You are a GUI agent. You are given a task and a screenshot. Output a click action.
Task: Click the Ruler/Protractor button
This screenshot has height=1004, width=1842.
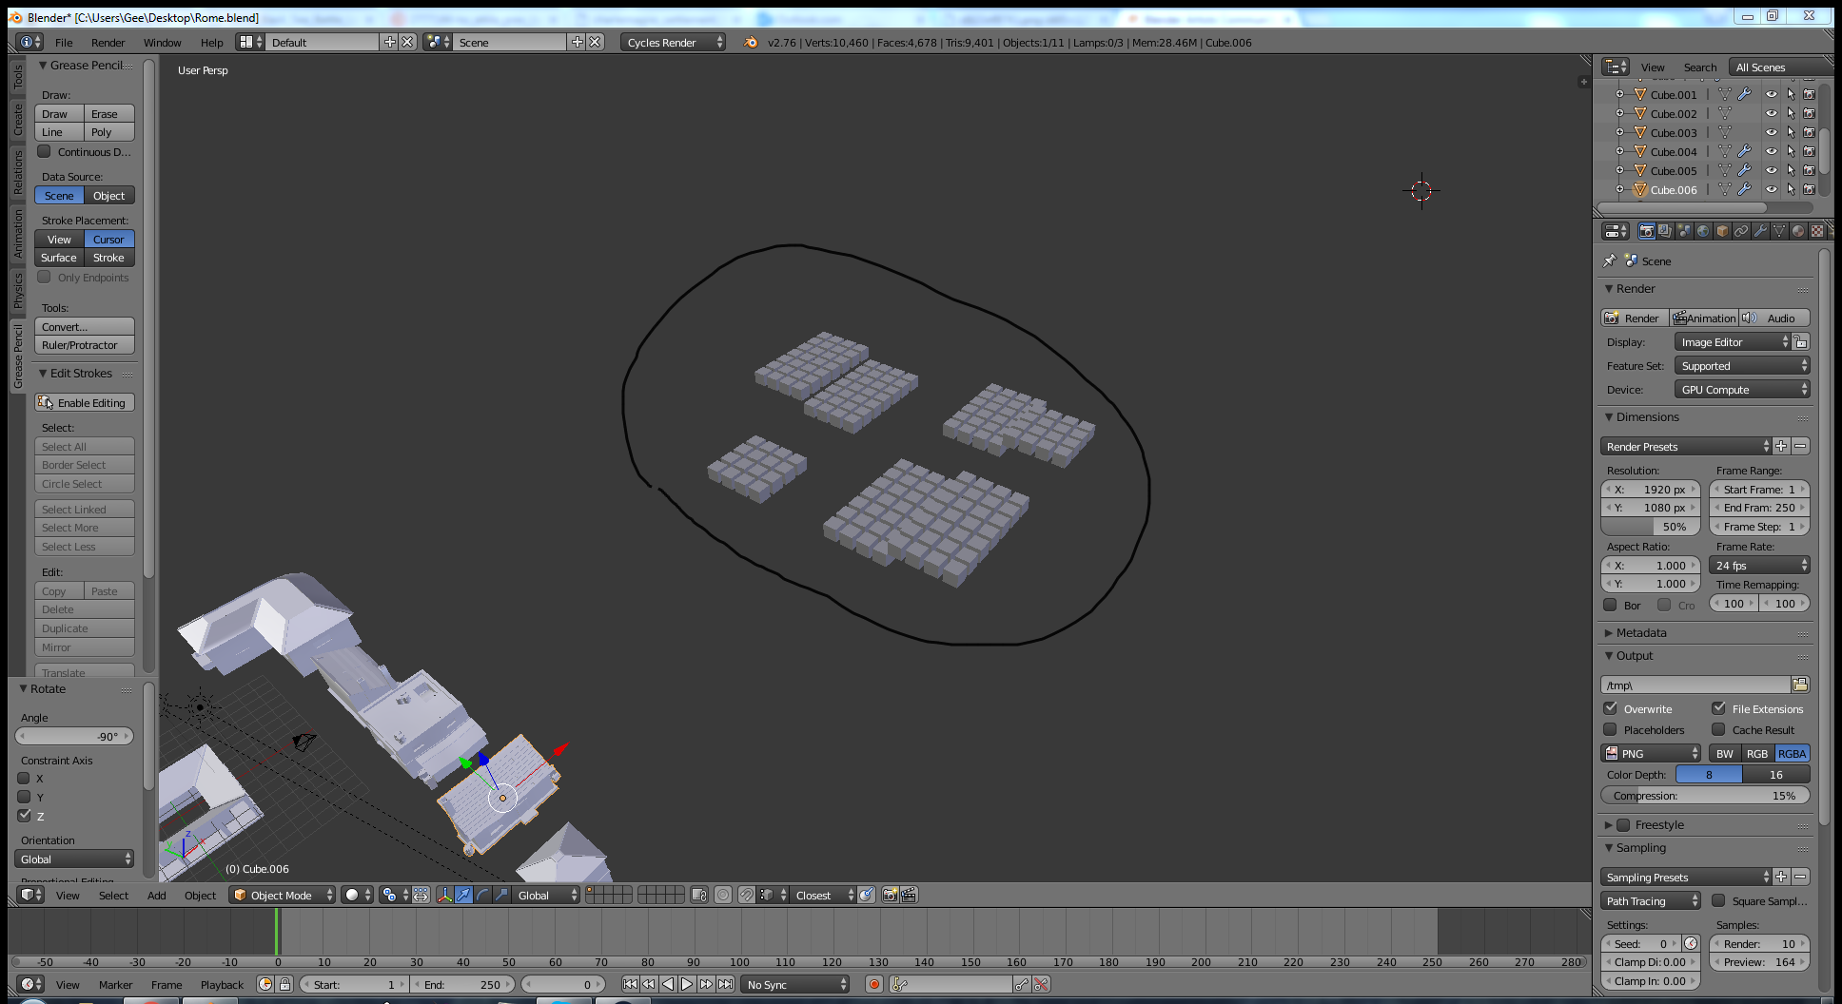pyautogui.click(x=85, y=345)
